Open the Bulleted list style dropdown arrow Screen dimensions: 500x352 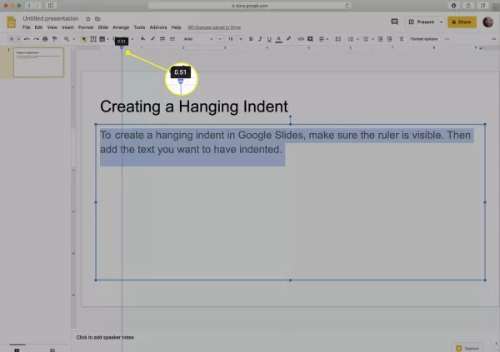[372, 39]
